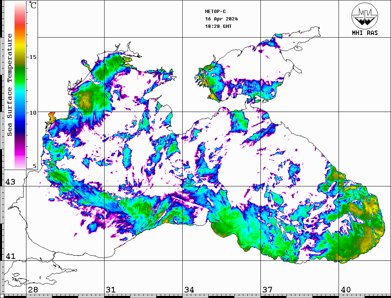The image size is (391, 298).
Task: Click the METOP-C satellite name label
Action: click(x=215, y=12)
